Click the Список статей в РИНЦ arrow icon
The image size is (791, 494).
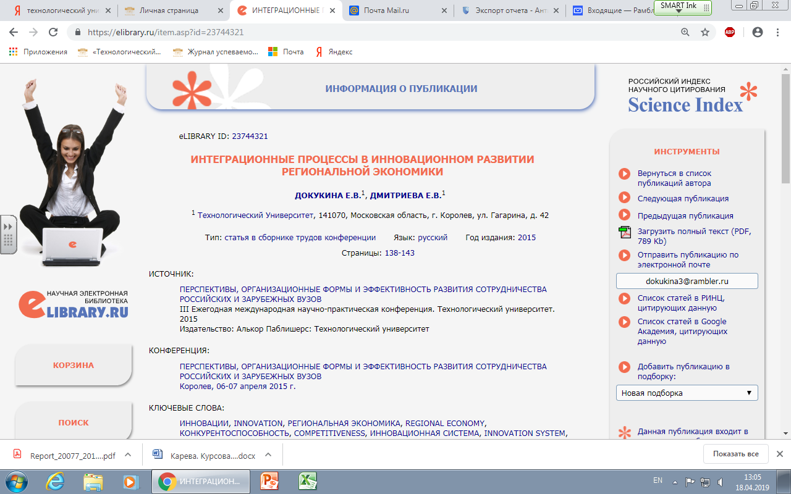click(x=624, y=299)
